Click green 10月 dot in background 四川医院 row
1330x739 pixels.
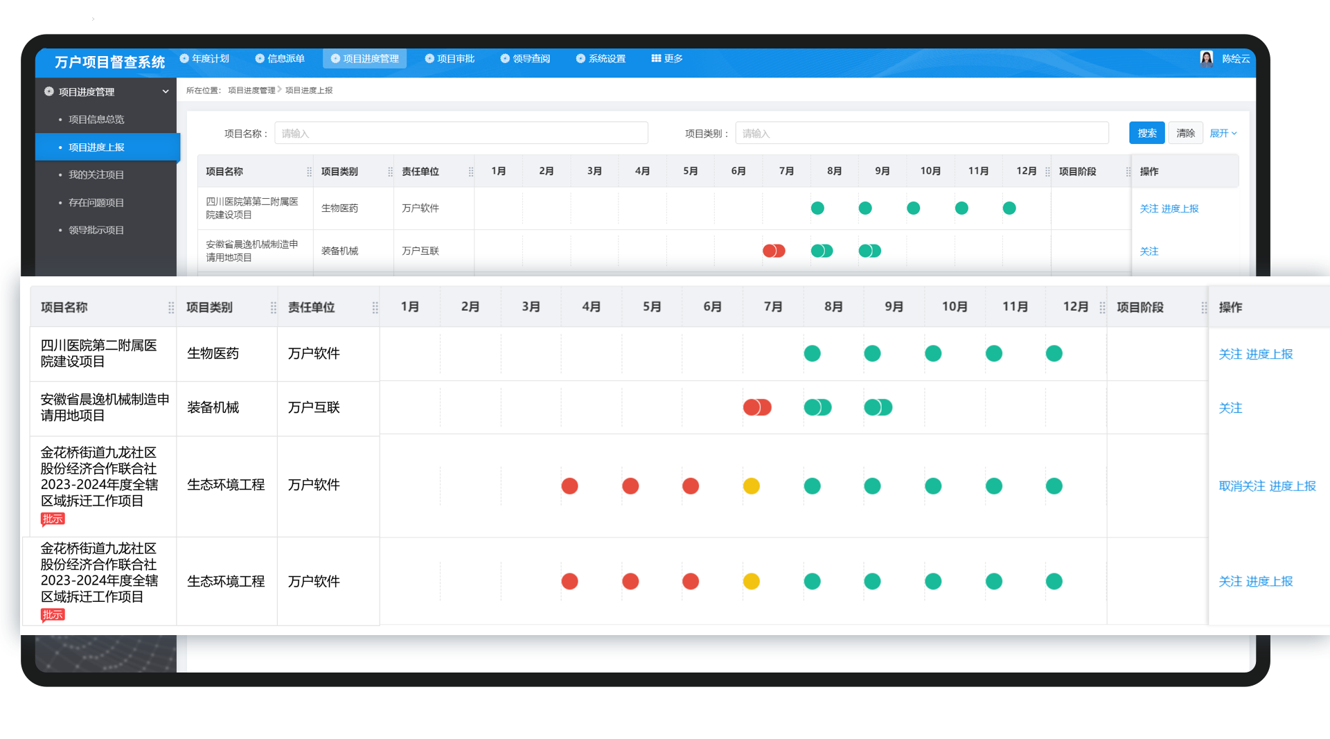click(x=913, y=208)
